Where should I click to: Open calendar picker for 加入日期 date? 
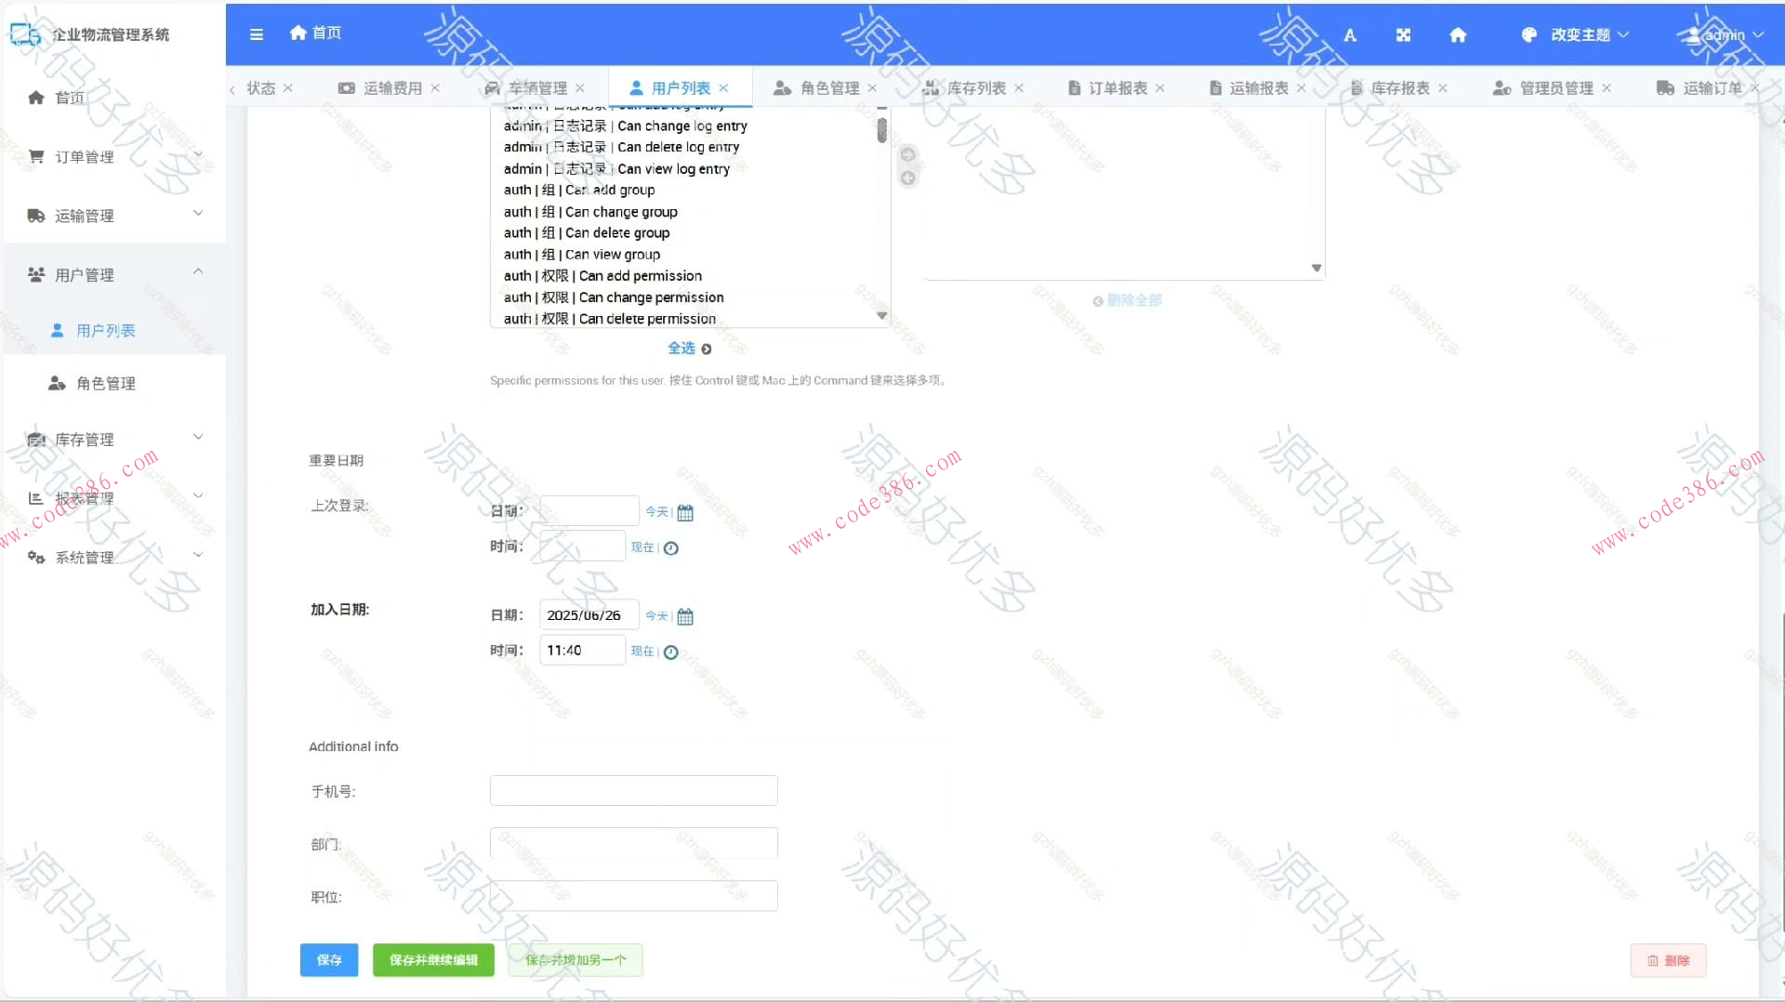685,616
